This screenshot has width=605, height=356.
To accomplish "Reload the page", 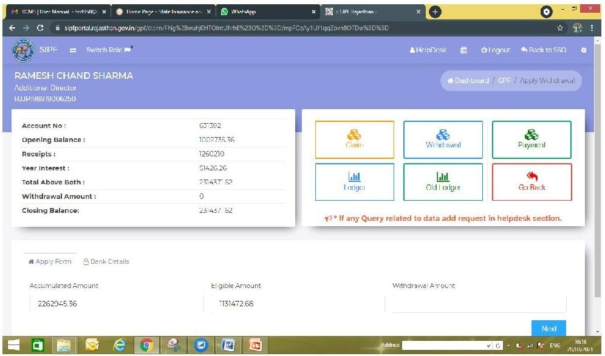I will 39,28.
